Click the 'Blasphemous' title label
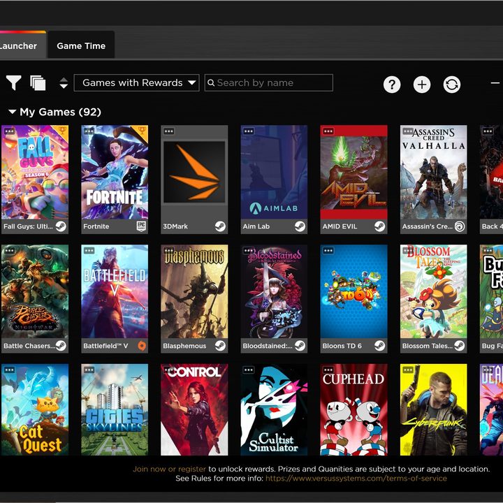This screenshot has width=503, height=503. (184, 346)
